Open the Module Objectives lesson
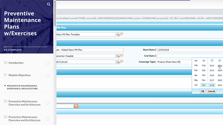 pyautogui.click(x=20, y=75)
